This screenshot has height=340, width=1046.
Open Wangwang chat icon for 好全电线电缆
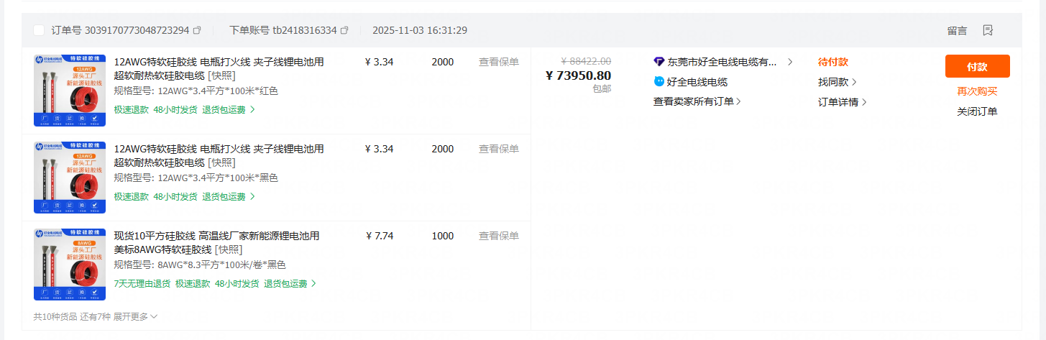point(659,82)
